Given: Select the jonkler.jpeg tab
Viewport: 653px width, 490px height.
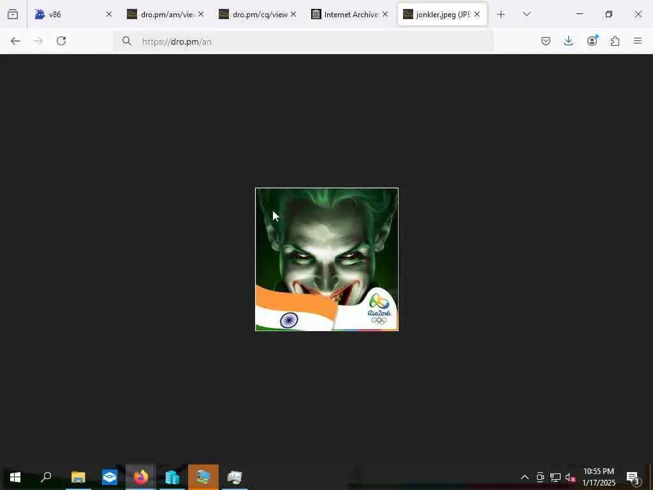Looking at the screenshot, I should pyautogui.click(x=443, y=15).
